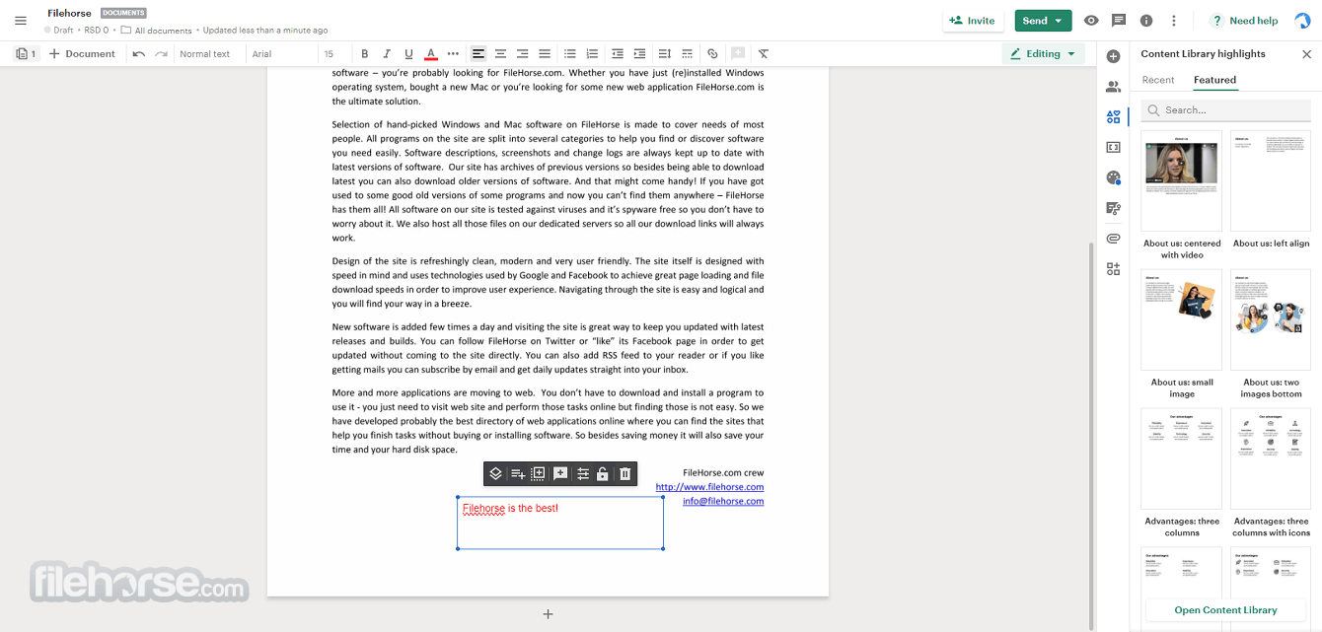The height and width of the screenshot is (632, 1322).
Task: Open the three-dot document options menu
Action: pyautogui.click(x=1174, y=20)
